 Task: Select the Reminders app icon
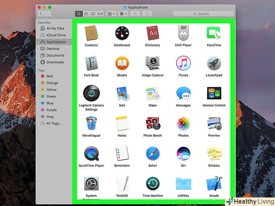point(122,154)
